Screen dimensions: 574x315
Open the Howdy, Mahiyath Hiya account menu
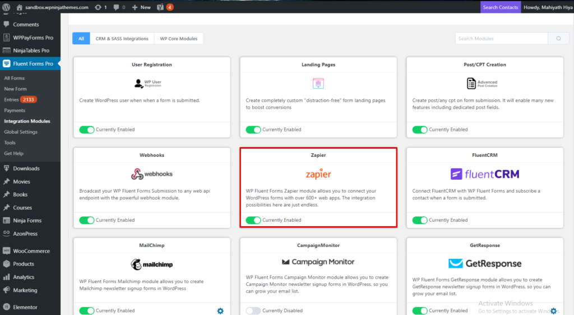click(548, 7)
